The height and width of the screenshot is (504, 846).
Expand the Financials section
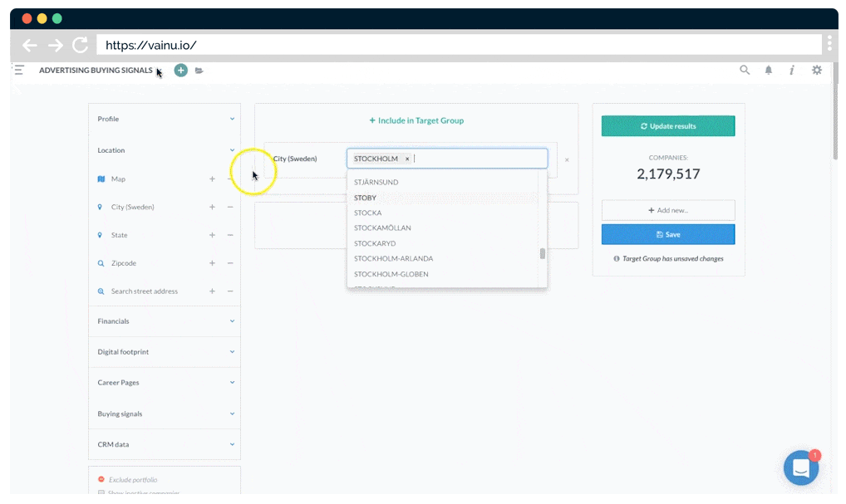pyautogui.click(x=164, y=321)
